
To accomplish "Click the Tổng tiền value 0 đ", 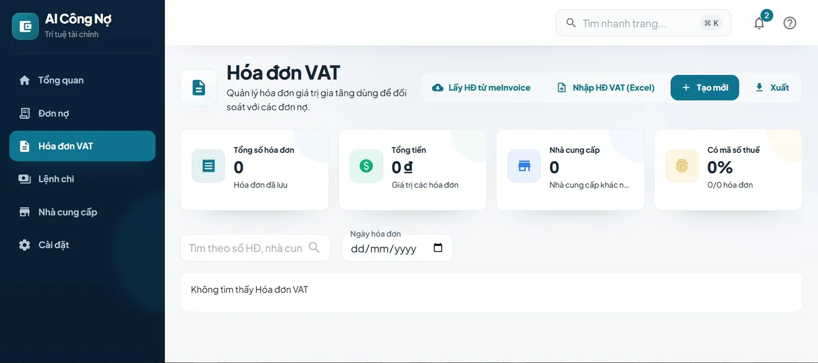I will coord(402,167).
